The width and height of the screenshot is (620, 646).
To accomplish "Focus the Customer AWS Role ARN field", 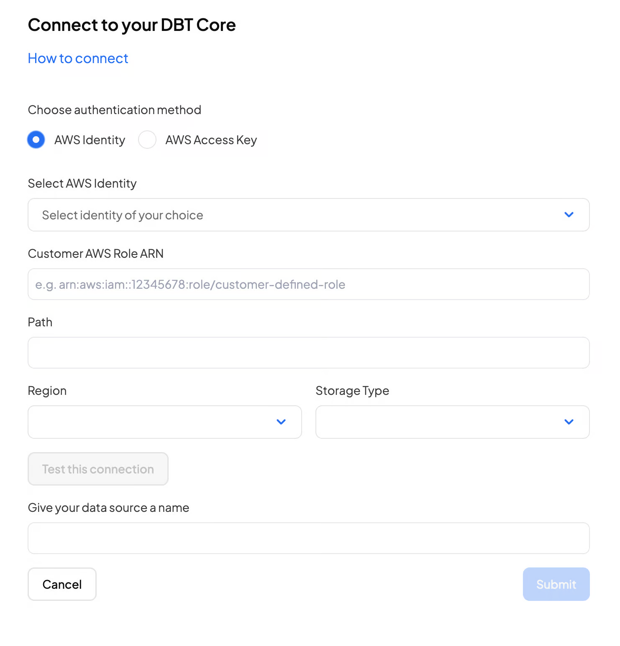I will [x=308, y=284].
